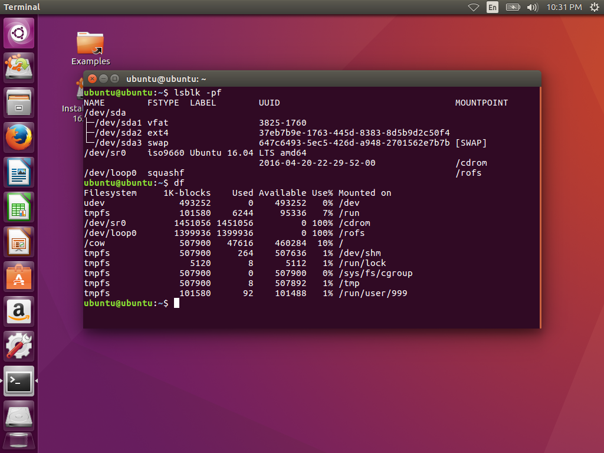Click the 'Ubuntu 16.04 LTS amd64' label
The height and width of the screenshot is (453, 604).
tap(248, 153)
